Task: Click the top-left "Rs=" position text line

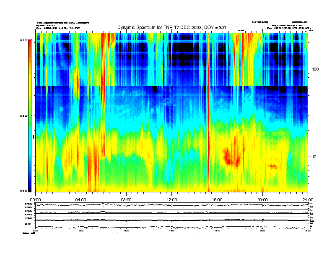Action: point(58,28)
